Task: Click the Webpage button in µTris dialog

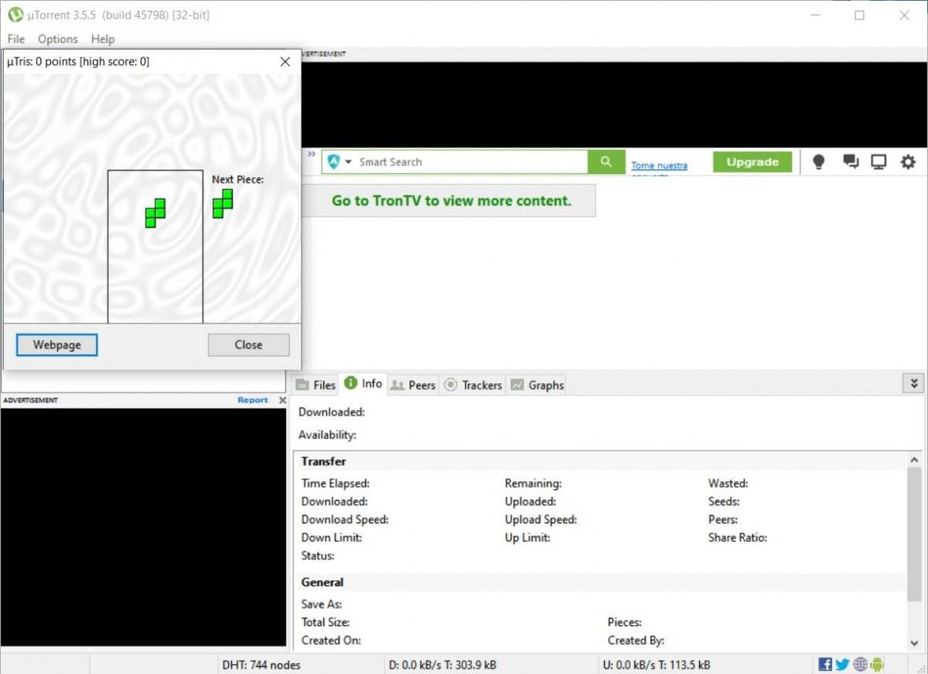Action: click(x=56, y=344)
